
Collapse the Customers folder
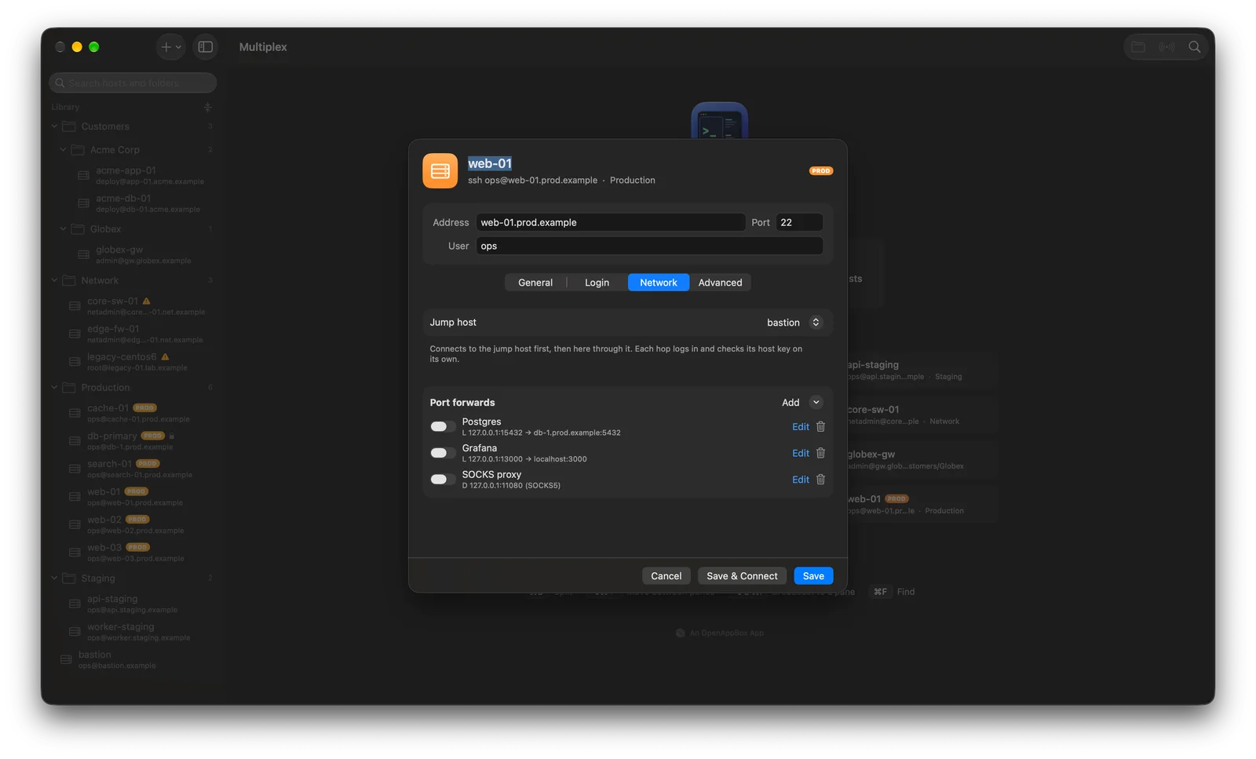(x=54, y=126)
